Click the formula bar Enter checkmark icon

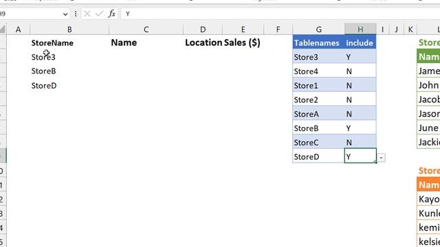[x=99, y=14]
